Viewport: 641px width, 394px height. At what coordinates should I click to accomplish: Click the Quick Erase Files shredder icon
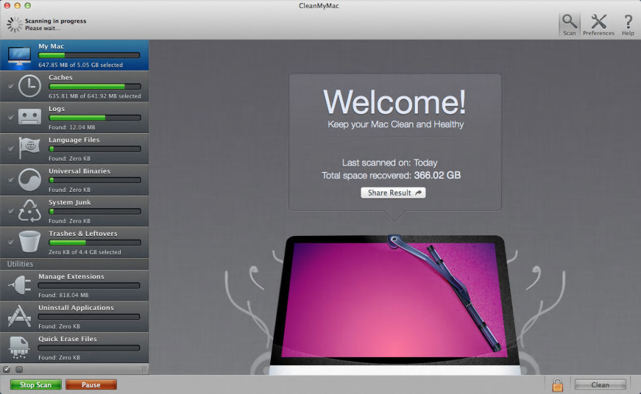coord(19,348)
